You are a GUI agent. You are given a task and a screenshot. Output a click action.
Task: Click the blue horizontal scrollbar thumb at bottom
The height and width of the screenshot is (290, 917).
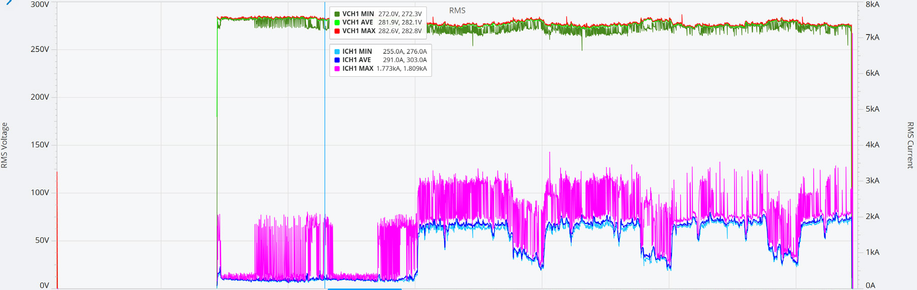coord(364,288)
